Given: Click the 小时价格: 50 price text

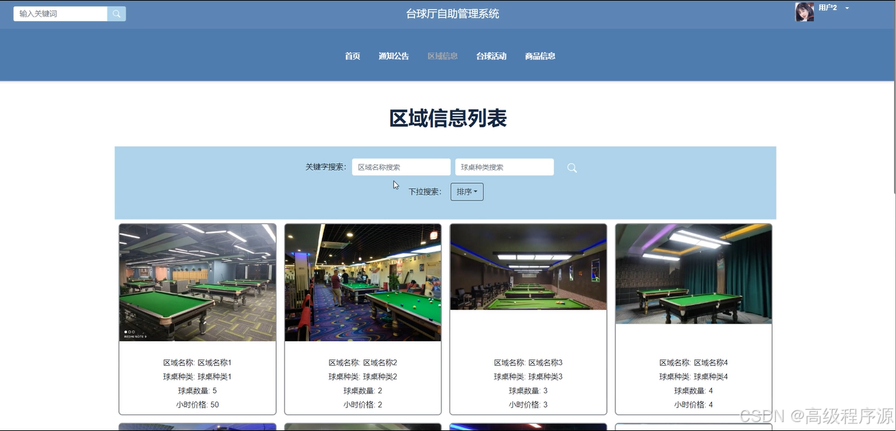Looking at the screenshot, I should tap(197, 404).
